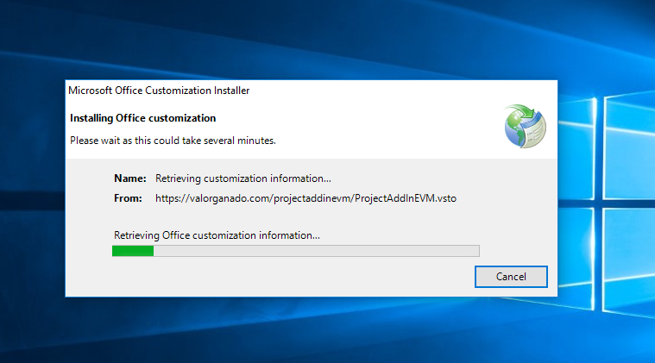The image size is (655, 363).
Task: Select the ProjectAddInEVM.vsto source URL text
Action: tap(305, 198)
